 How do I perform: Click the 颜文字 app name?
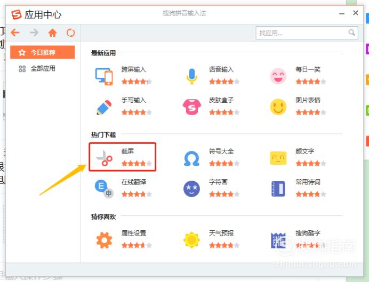tap(305, 151)
